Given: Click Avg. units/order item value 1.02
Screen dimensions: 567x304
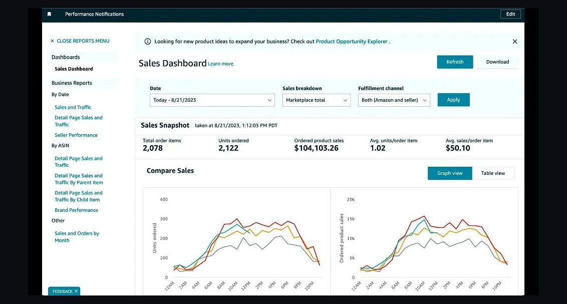Looking at the screenshot, I should (x=378, y=148).
